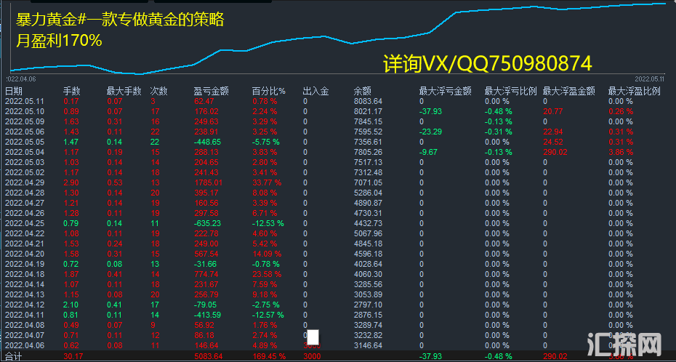Image resolution: width=676 pixels, height=362 pixels.
Task: Click the total profit 5083.64
Action: (207, 356)
